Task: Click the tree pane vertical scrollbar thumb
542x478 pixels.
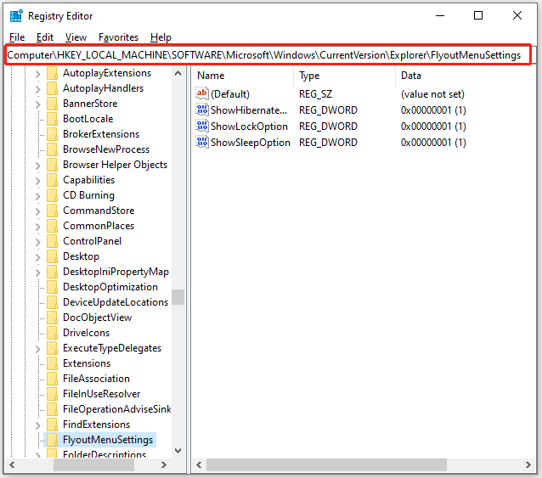Action: click(x=178, y=297)
